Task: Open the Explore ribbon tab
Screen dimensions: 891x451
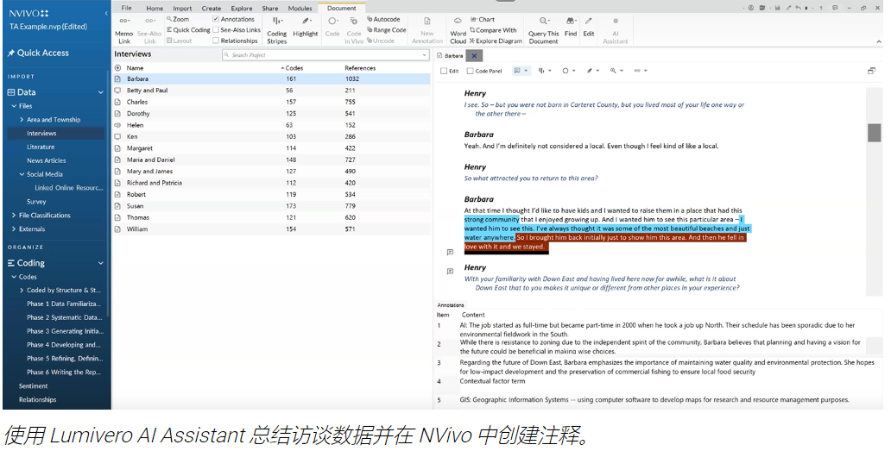Action: pyautogui.click(x=242, y=9)
